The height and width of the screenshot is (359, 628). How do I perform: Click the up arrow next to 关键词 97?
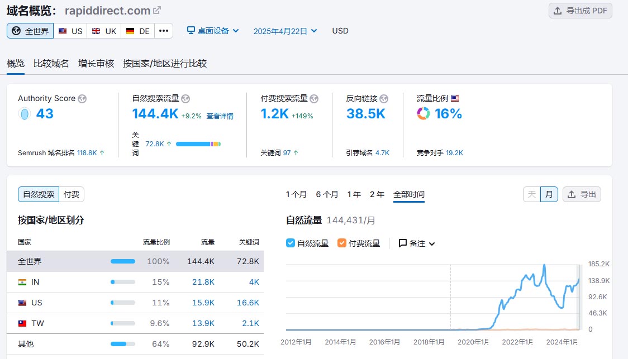click(296, 153)
